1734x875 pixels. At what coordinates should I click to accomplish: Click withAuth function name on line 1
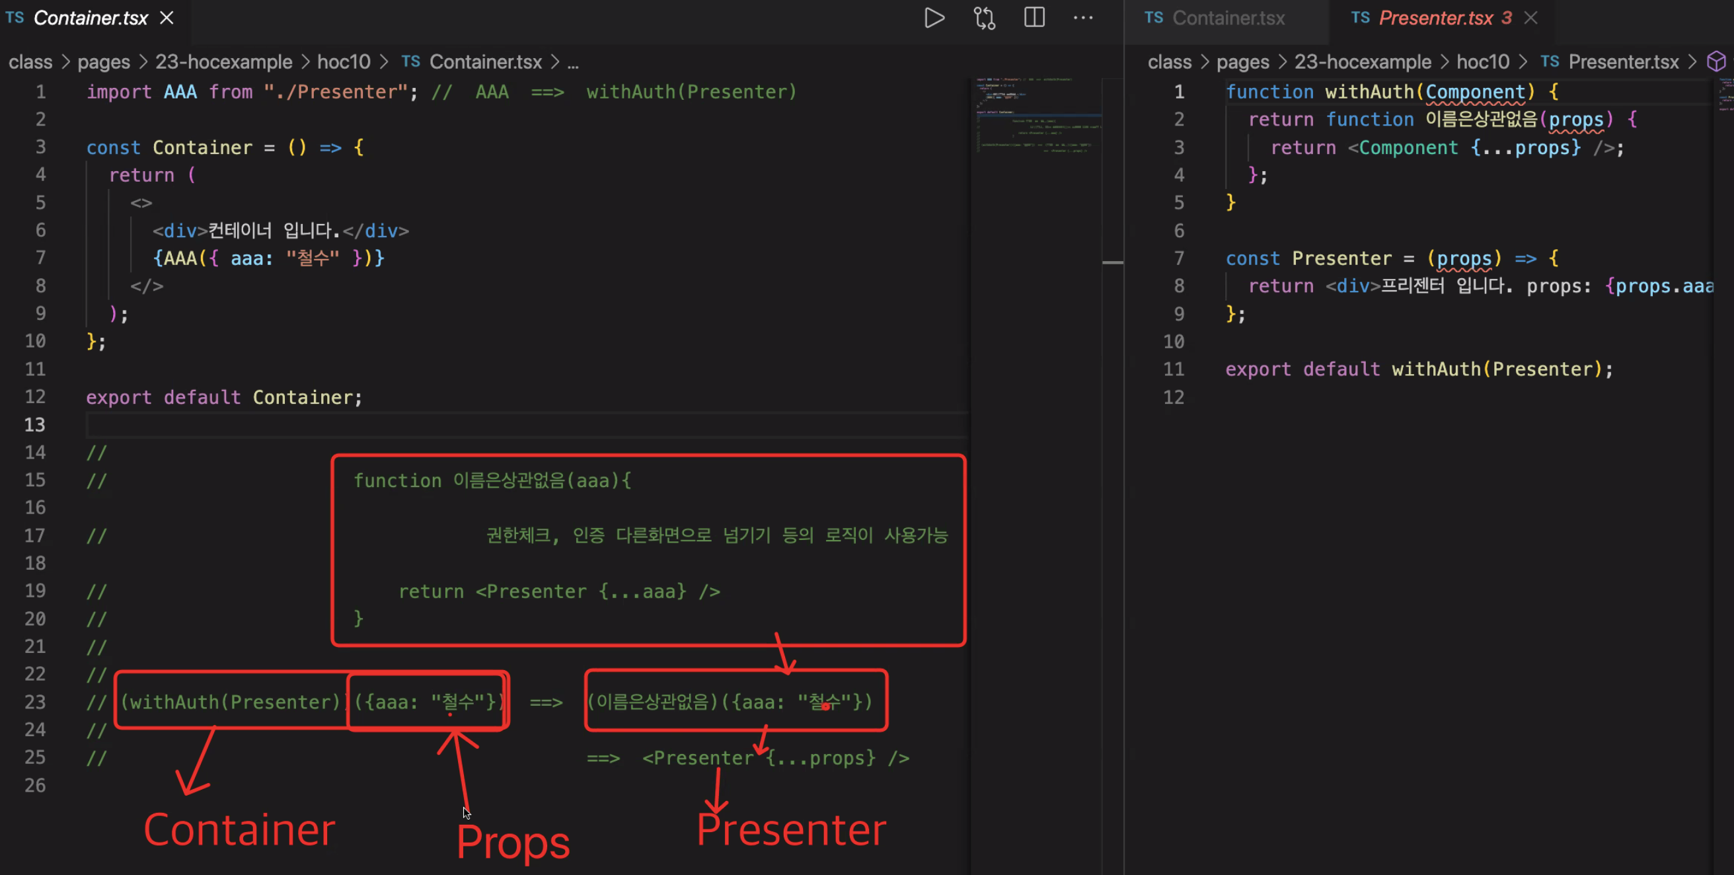1369,92
